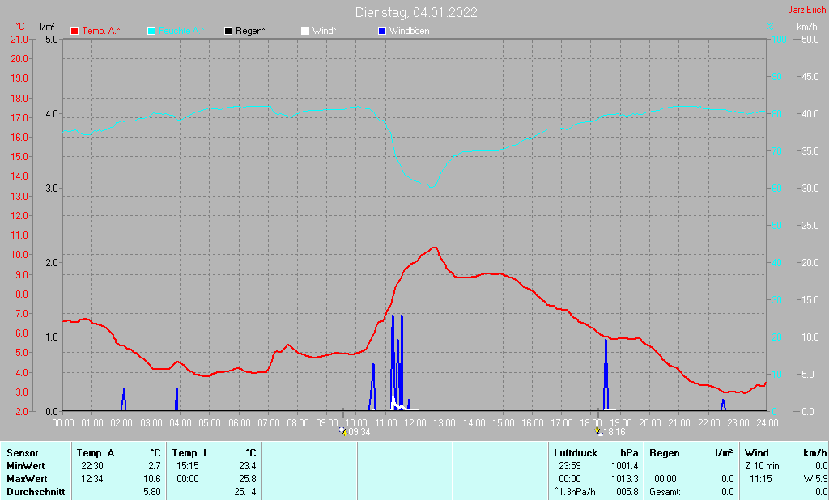
Task: Select the 'Windböen' legend label
Action: (x=409, y=32)
